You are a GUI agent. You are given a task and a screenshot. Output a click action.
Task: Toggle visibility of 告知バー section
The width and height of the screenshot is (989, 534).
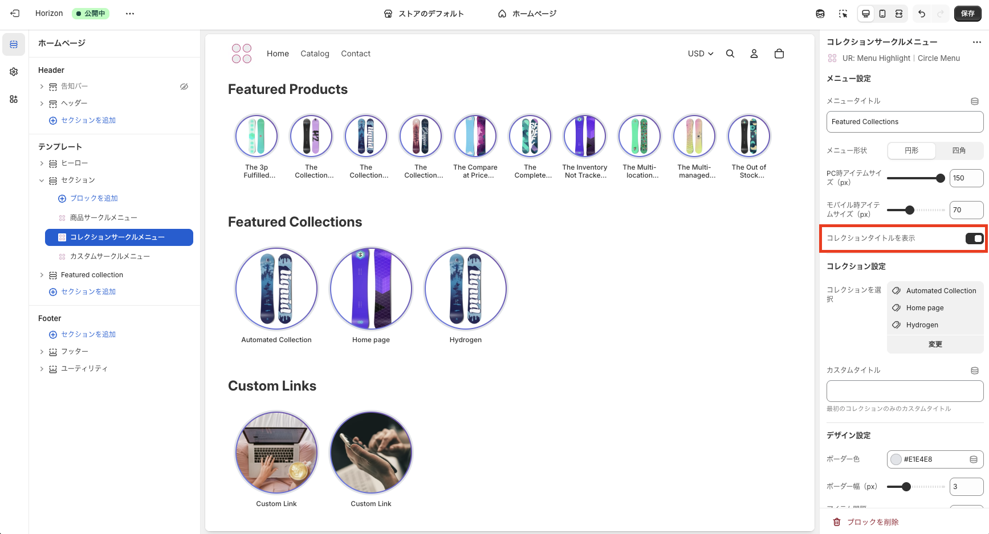[184, 87]
